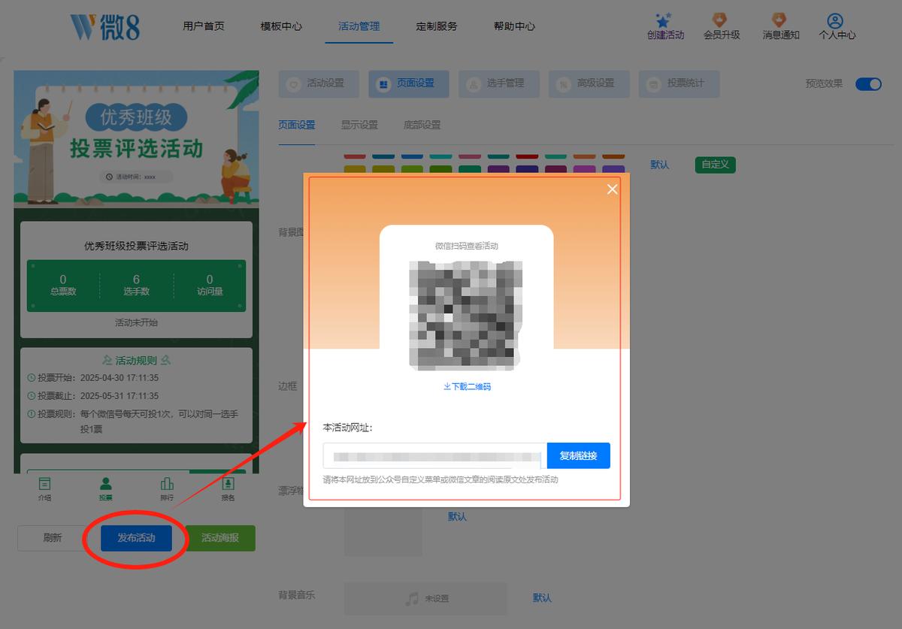Click the 微信扫码查看活动 caption
Viewport: 902px width, 629px height.
(467, 246)
